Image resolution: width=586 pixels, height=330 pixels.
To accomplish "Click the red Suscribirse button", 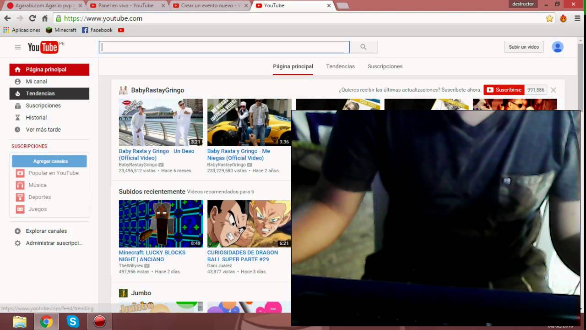I will [x=504, y=90].
